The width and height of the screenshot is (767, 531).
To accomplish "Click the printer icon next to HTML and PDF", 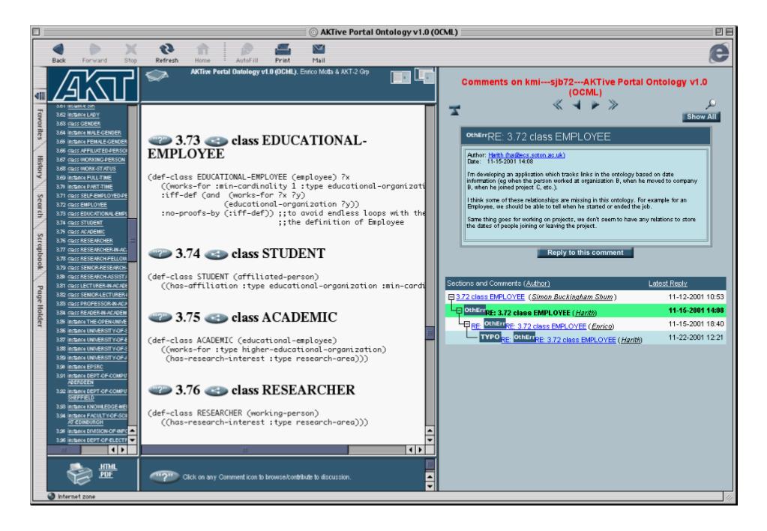I will [x=79, y=473].
